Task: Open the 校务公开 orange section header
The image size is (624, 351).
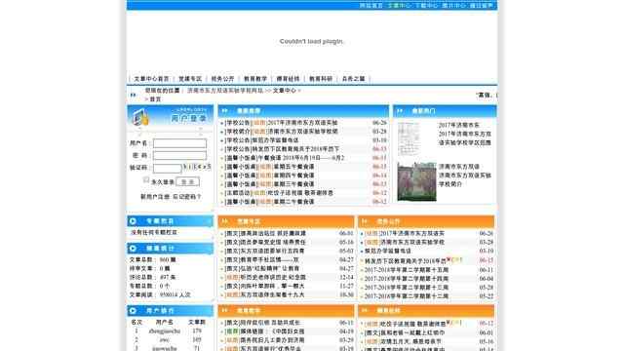Action: click(388, 221)
